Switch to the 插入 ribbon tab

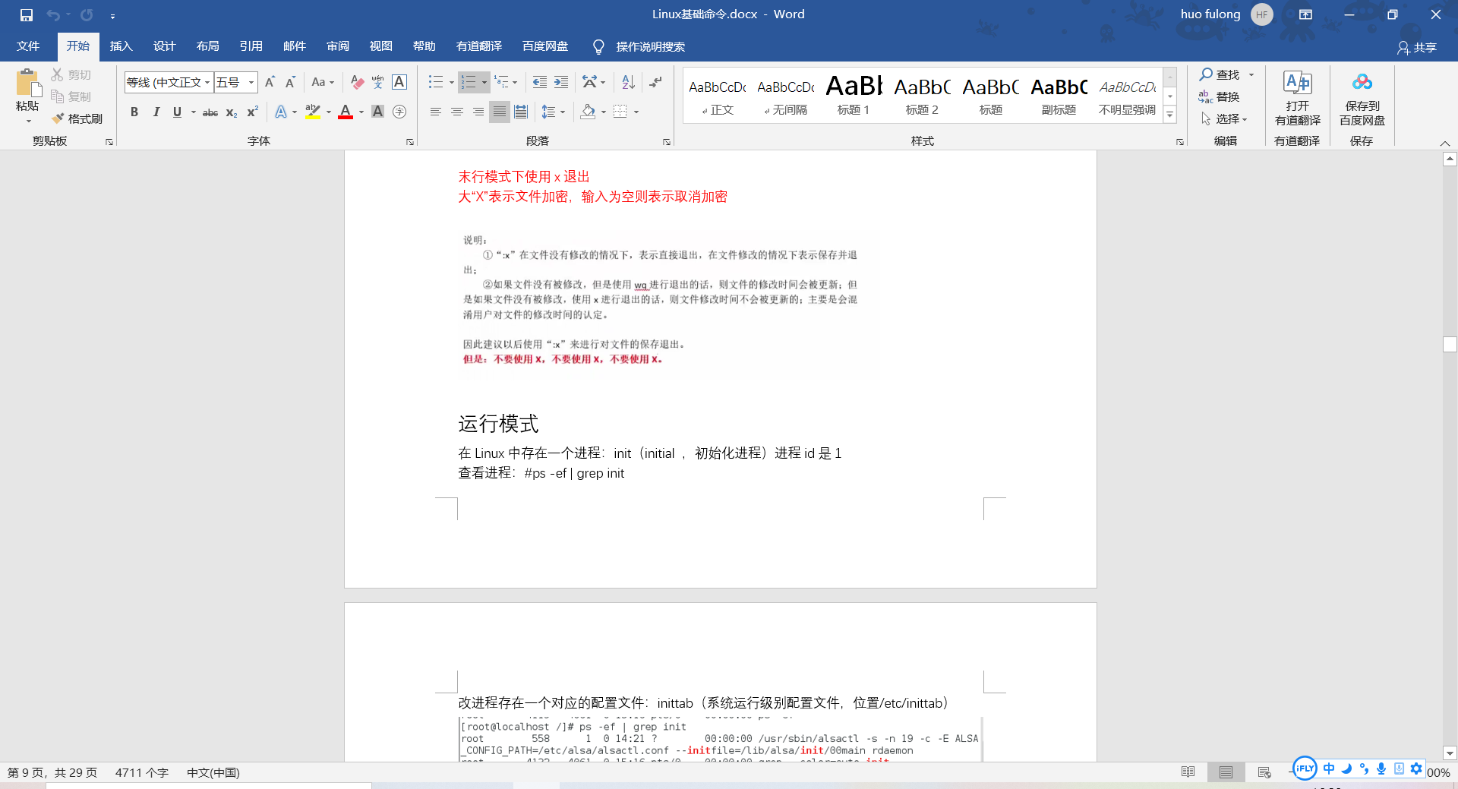(x=121, y=46)
